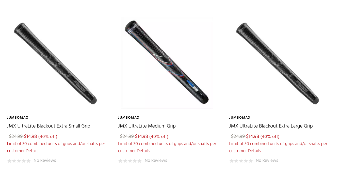The width and height of the screenshot is (342, 174).
Task: Click the $14.98 sale price of Medium Grip
Action: coord(141,136)
